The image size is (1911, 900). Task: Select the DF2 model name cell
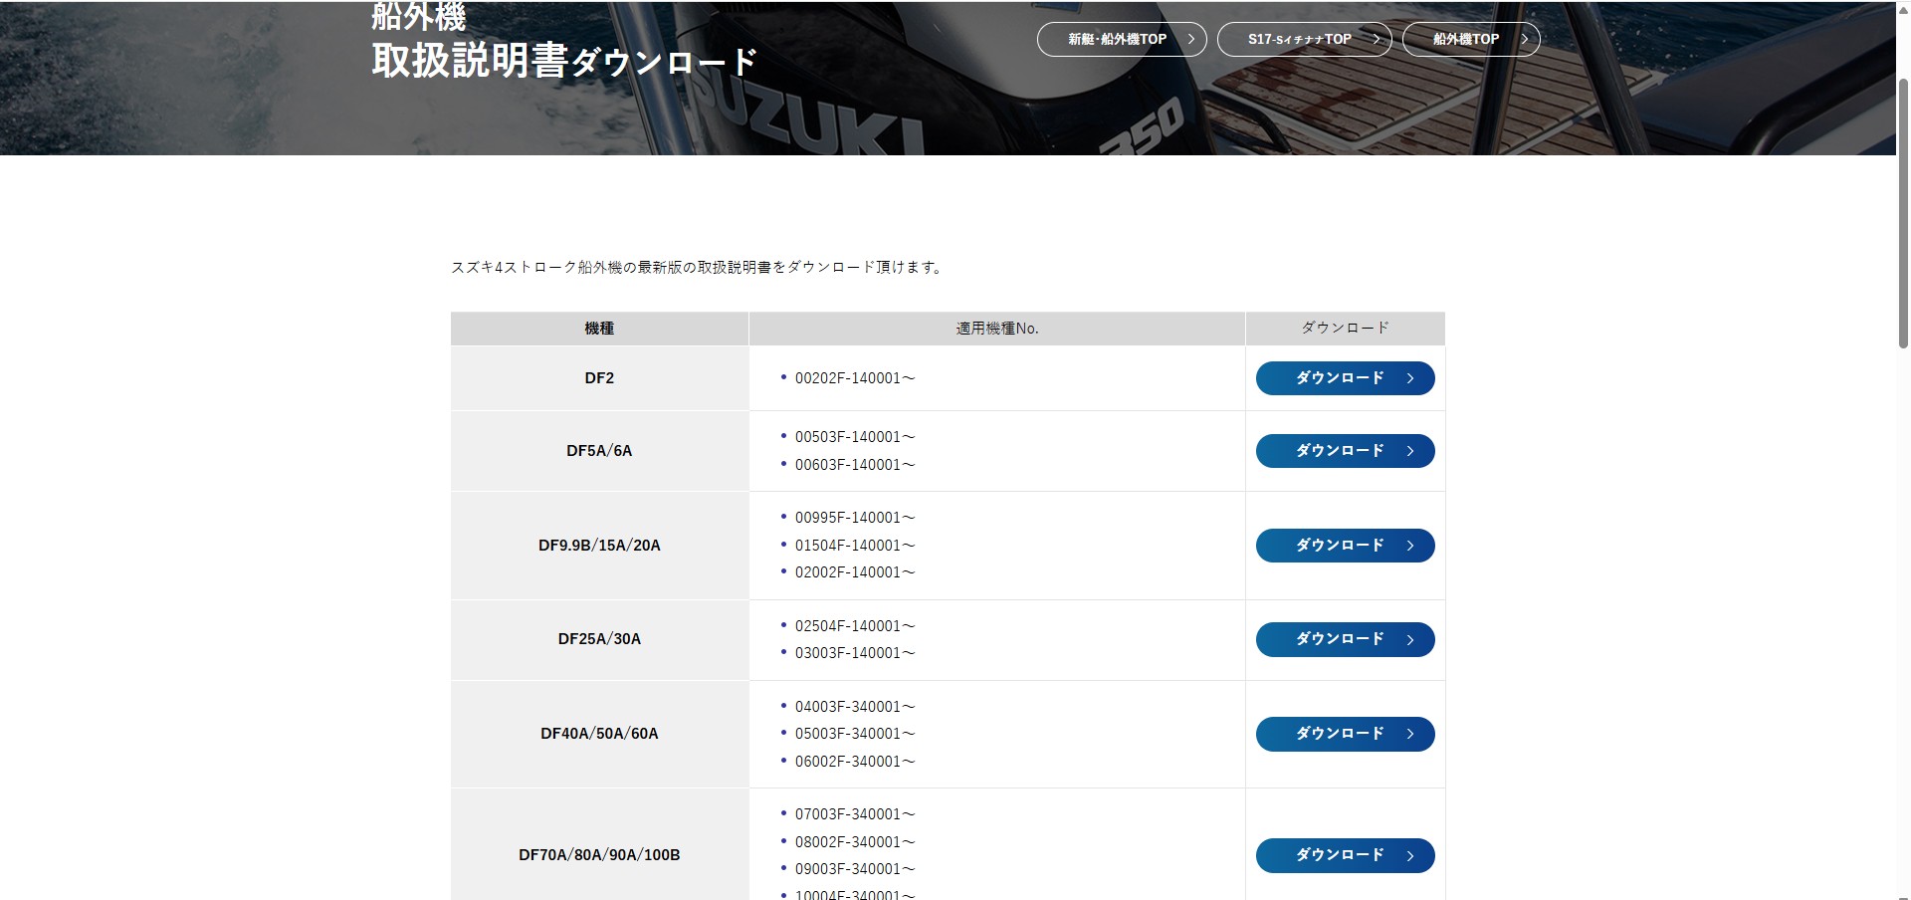tap(599, 378)
